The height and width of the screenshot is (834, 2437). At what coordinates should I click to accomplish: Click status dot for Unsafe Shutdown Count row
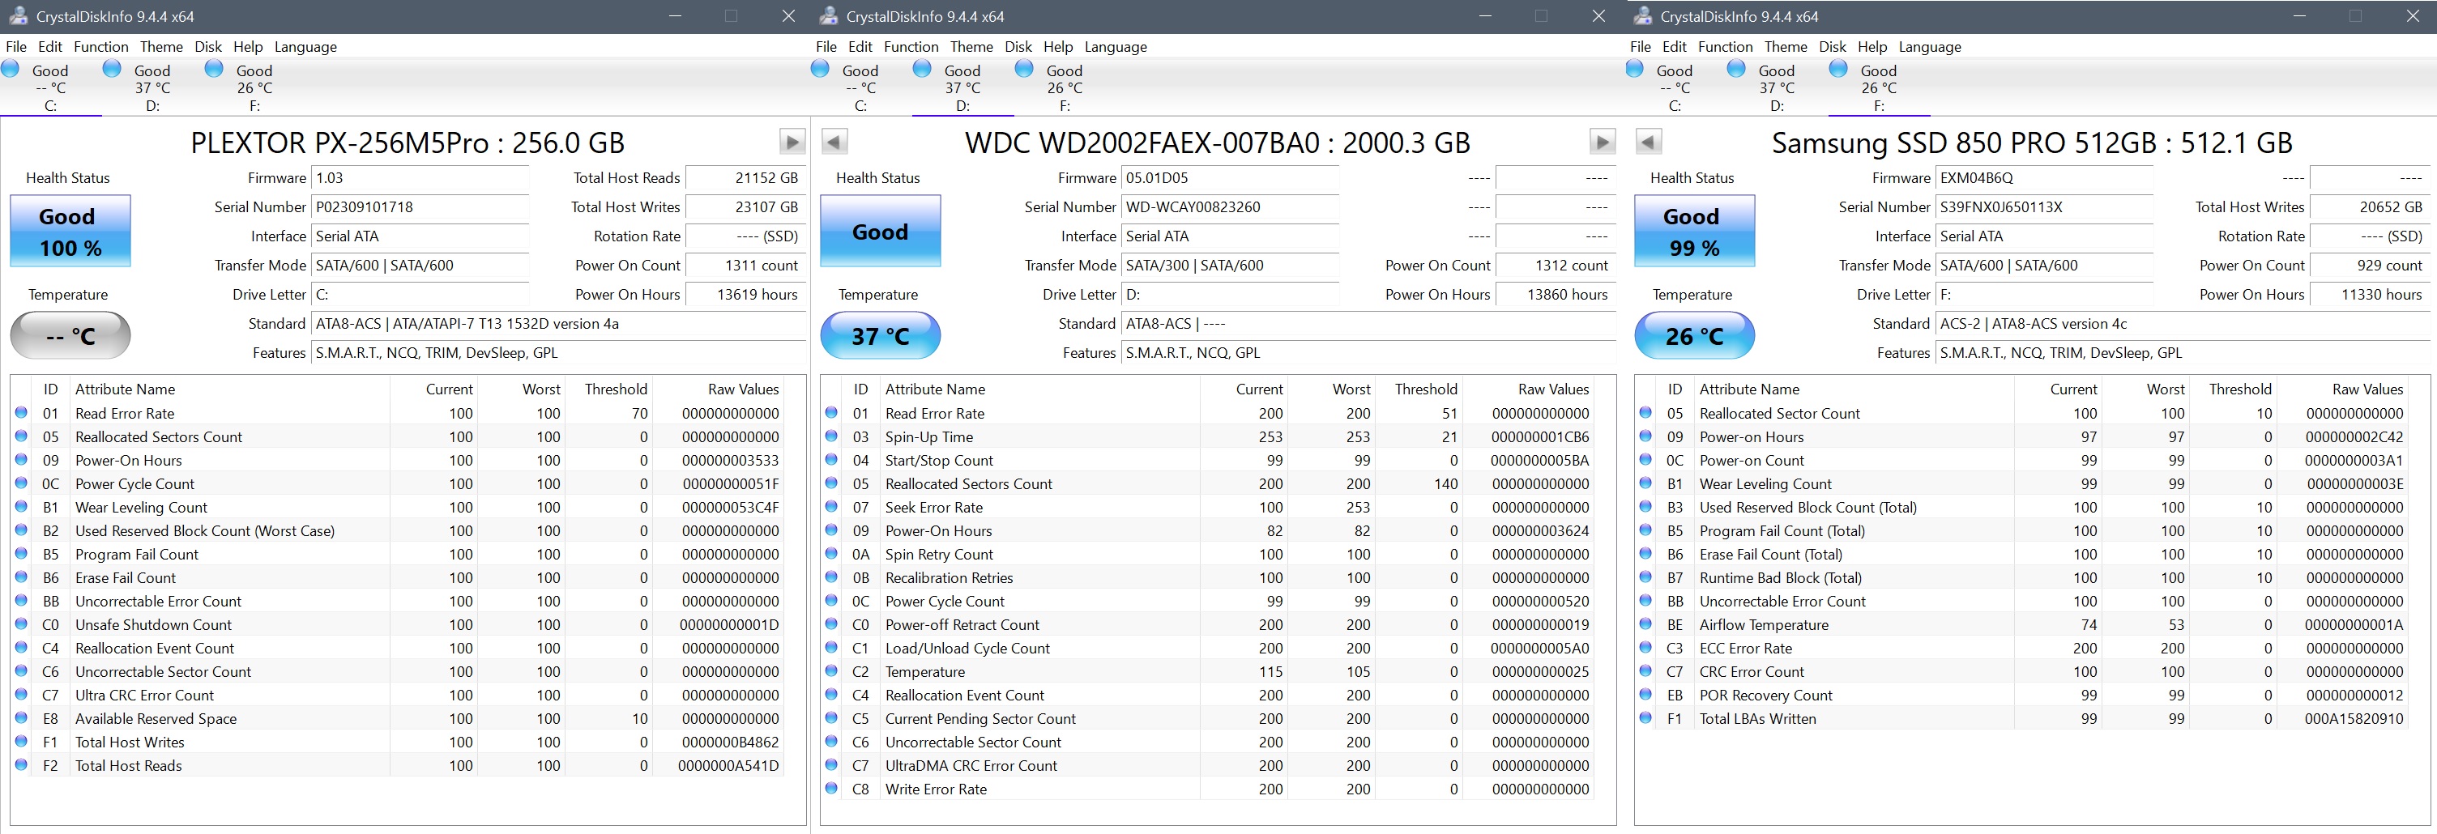pyautogui.click(x=21, y=624)
